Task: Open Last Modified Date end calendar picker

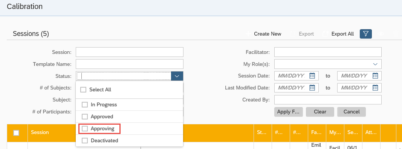Action: point(375,88)
